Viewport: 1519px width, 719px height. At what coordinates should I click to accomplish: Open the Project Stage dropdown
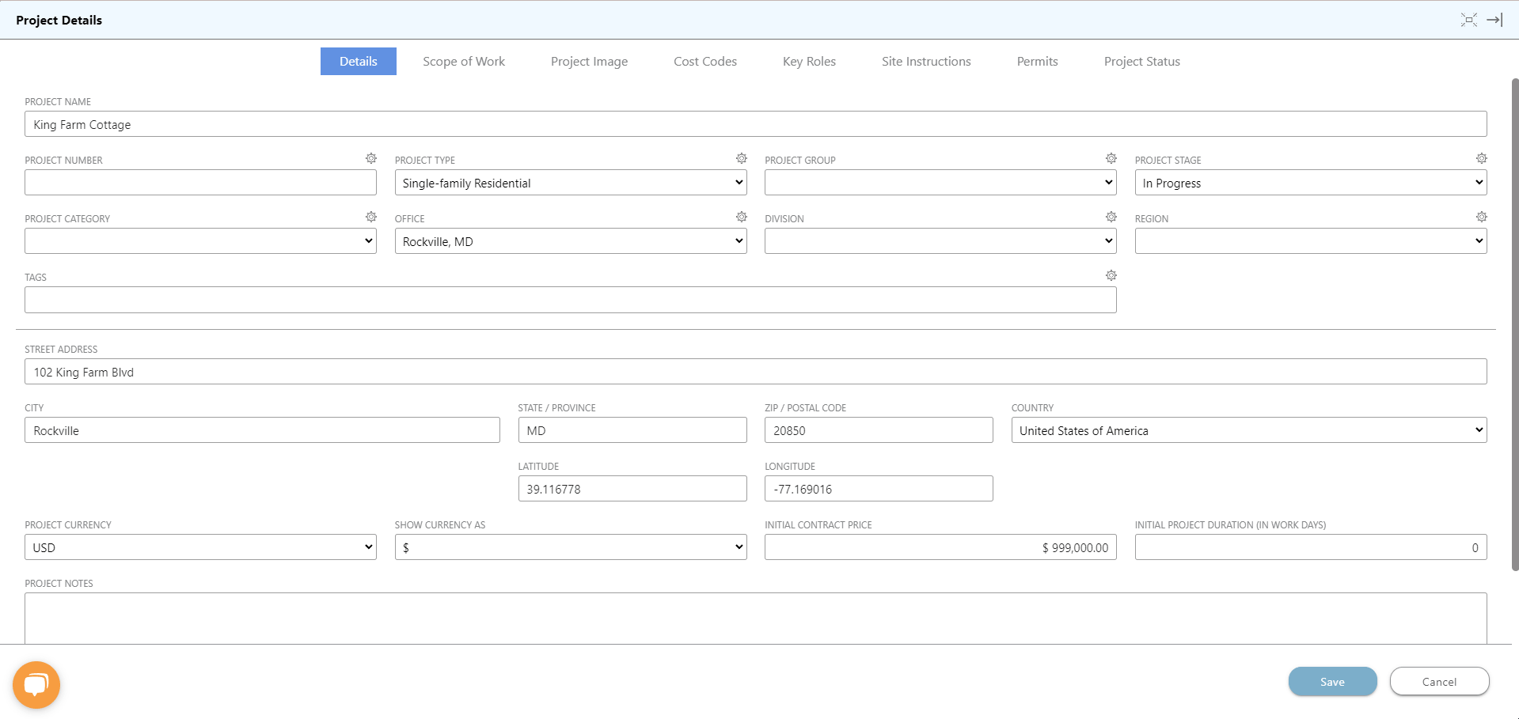[x=1310, y=183]
